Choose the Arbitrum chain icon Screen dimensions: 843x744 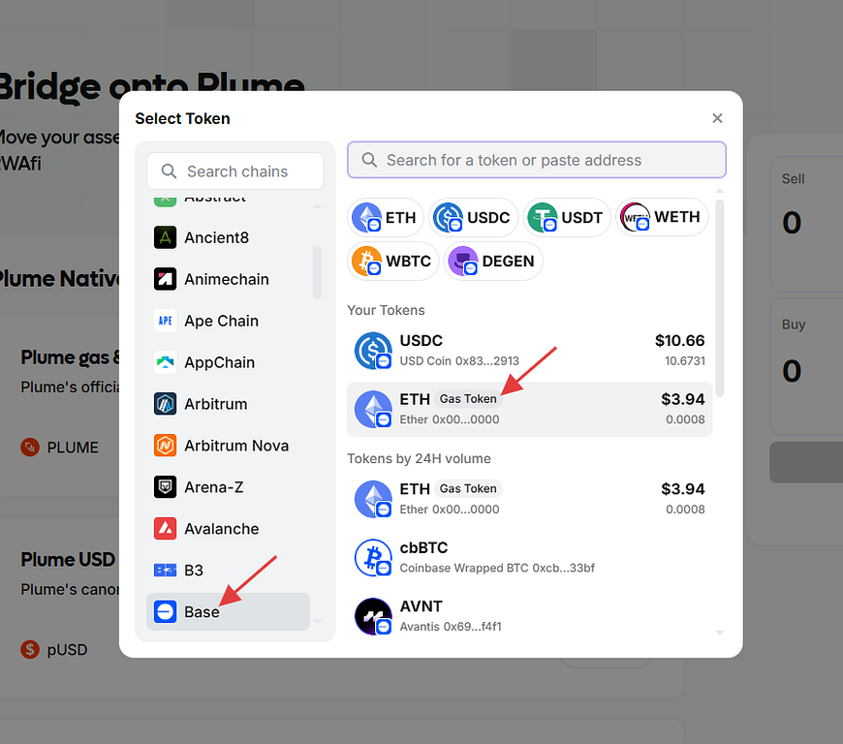(165, 404)
